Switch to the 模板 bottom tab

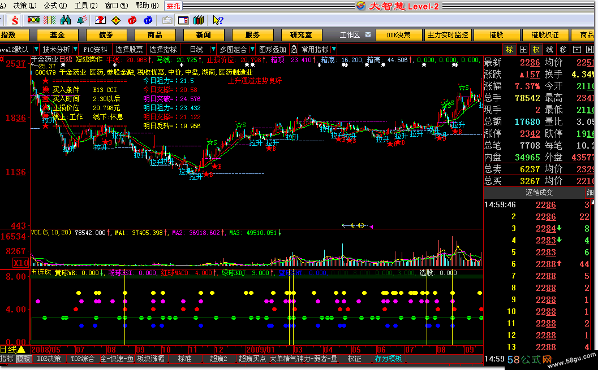click(x=23, y=359)
